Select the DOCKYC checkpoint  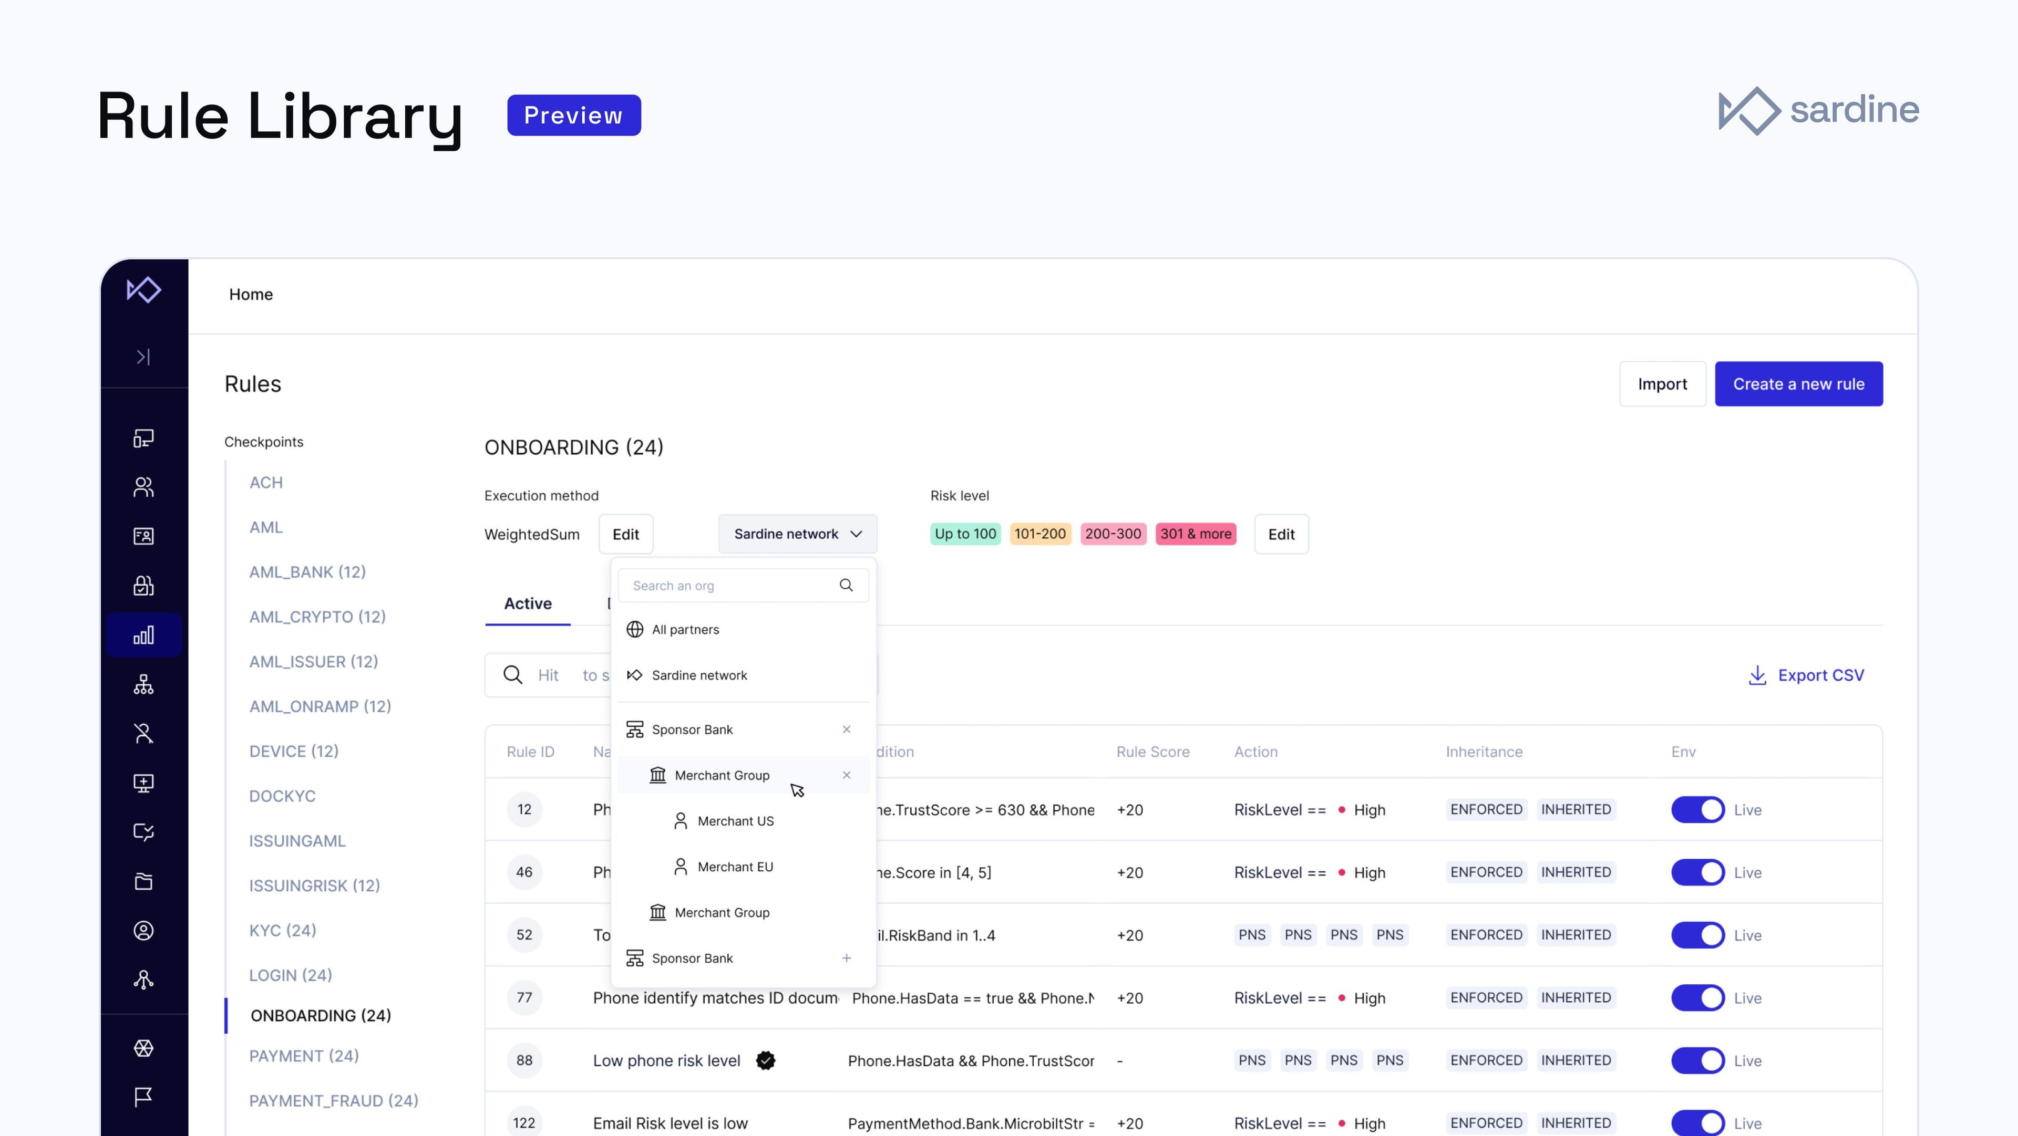click(x=282, y=796)
